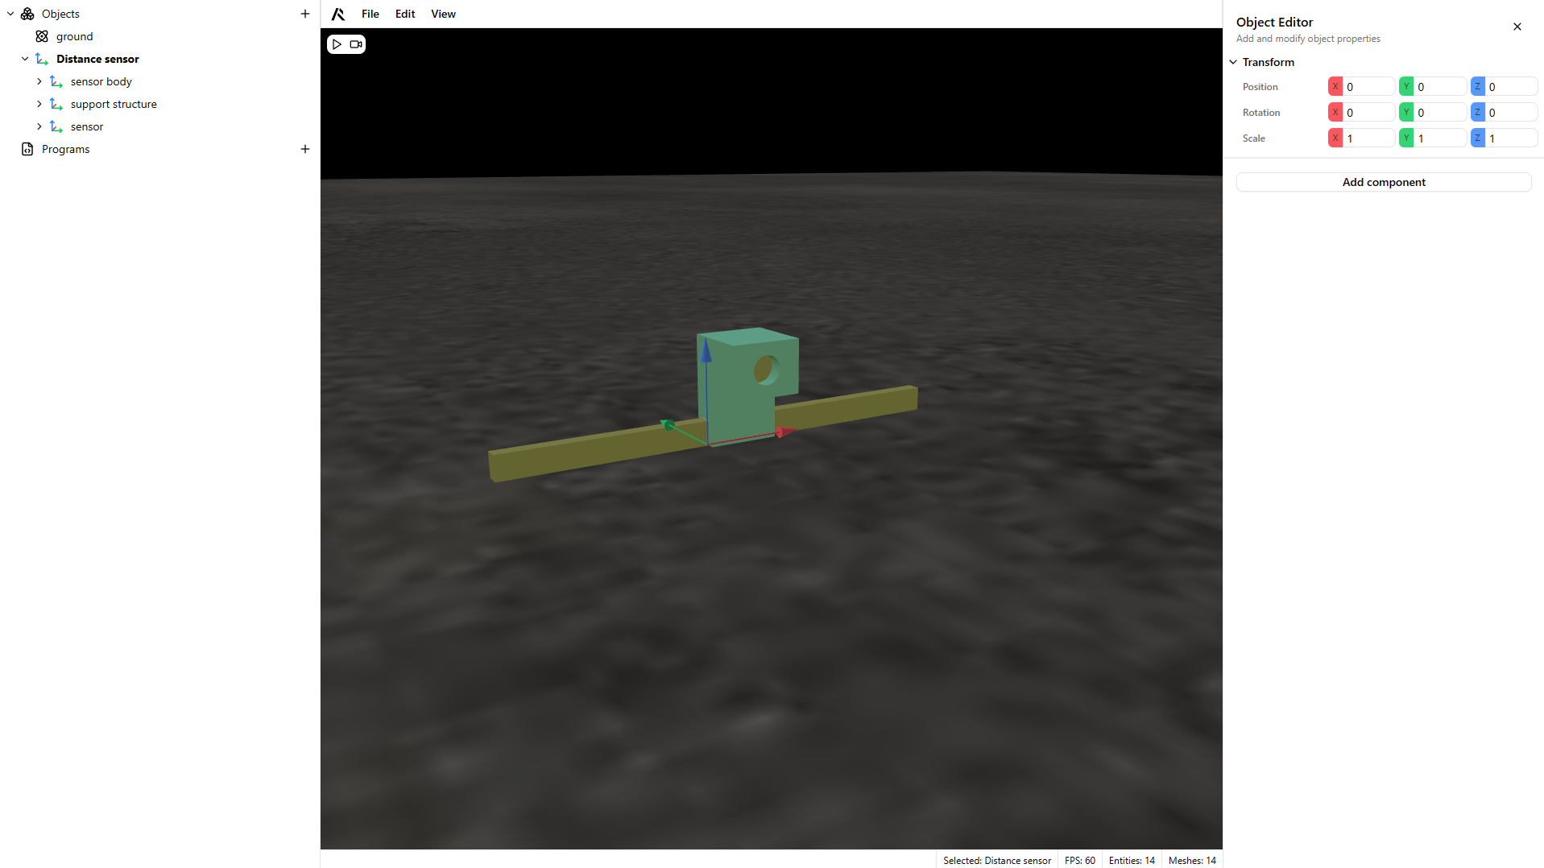Add a new object with plus icon

tap(305, 14)
